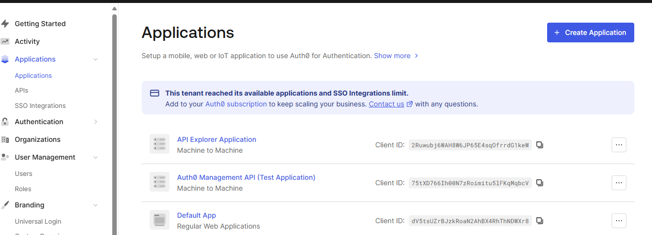Copy the API Explorer Application client ID
Image resolution: width=652 pixels, height=235 pixels.
[x=540, y=145]
